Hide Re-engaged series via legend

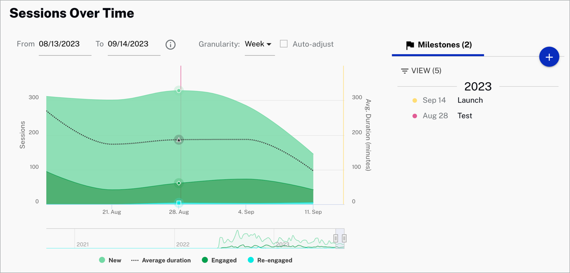(270, 260)
